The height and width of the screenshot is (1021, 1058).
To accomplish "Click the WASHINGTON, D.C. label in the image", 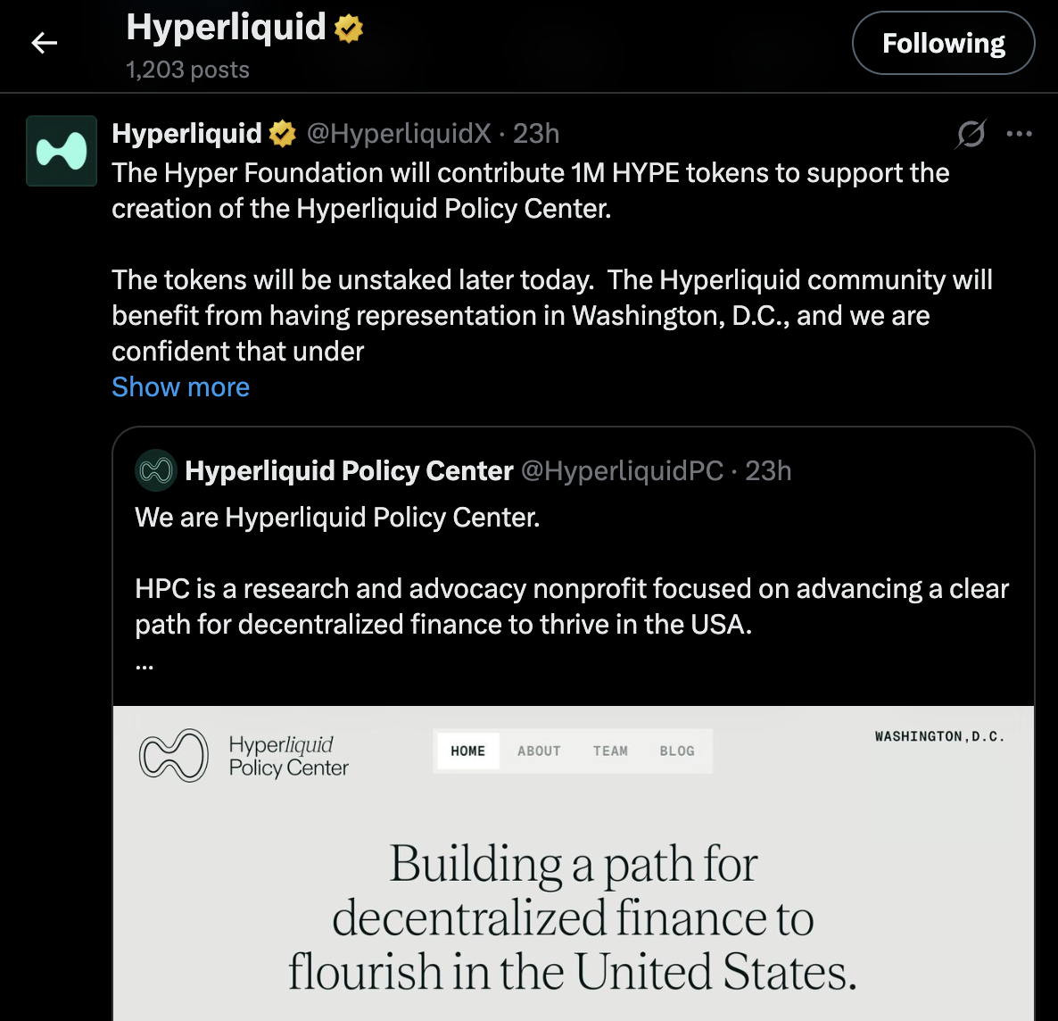I will point(939,737).
